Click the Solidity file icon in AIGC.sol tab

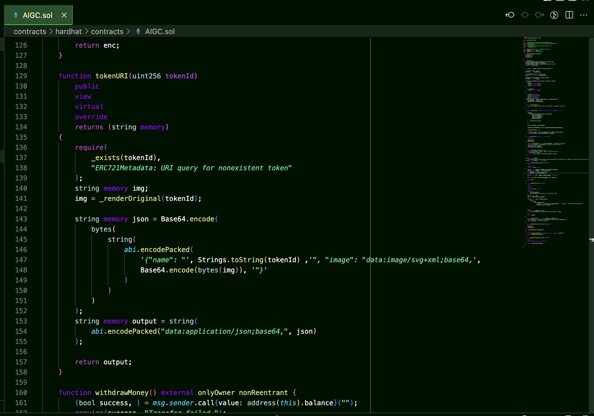(x=16, y=15)
